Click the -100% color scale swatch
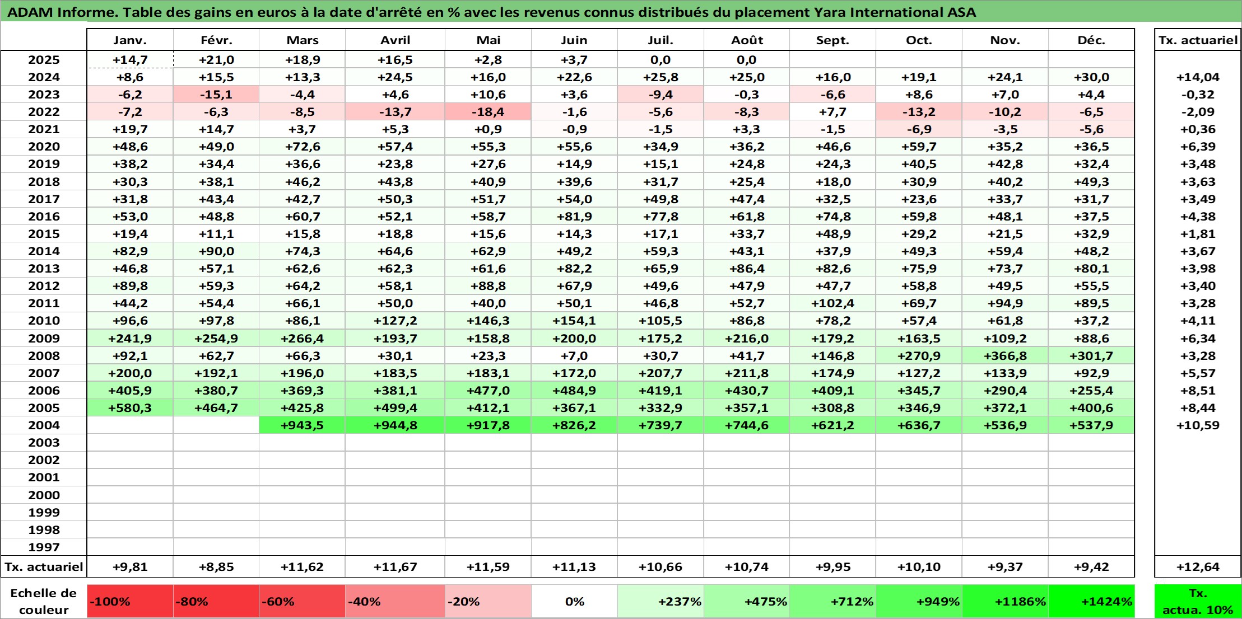 point(130,602)
